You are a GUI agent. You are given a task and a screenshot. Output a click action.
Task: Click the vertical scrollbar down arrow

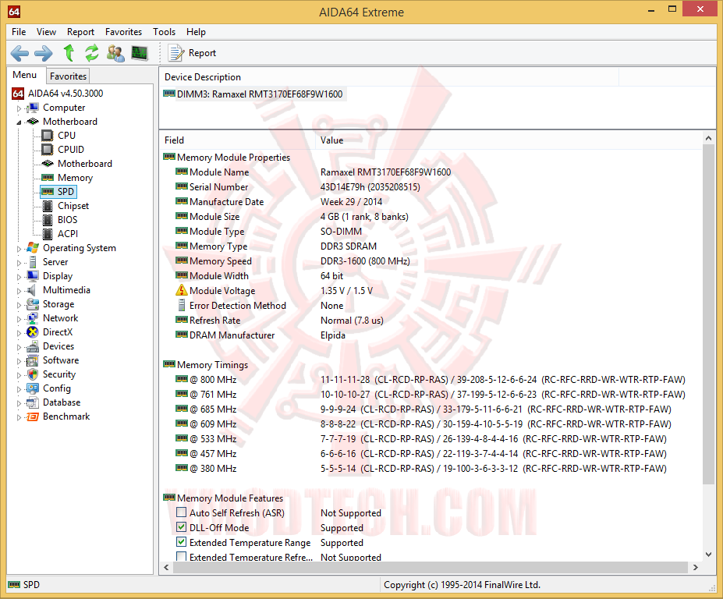[709, 555]
